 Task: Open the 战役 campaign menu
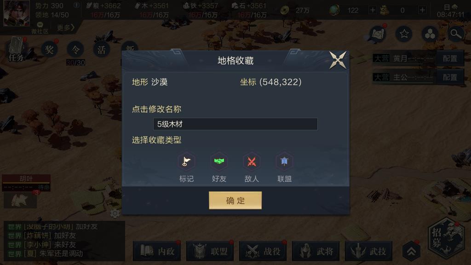pyautogui.click(x=263, y=251)
